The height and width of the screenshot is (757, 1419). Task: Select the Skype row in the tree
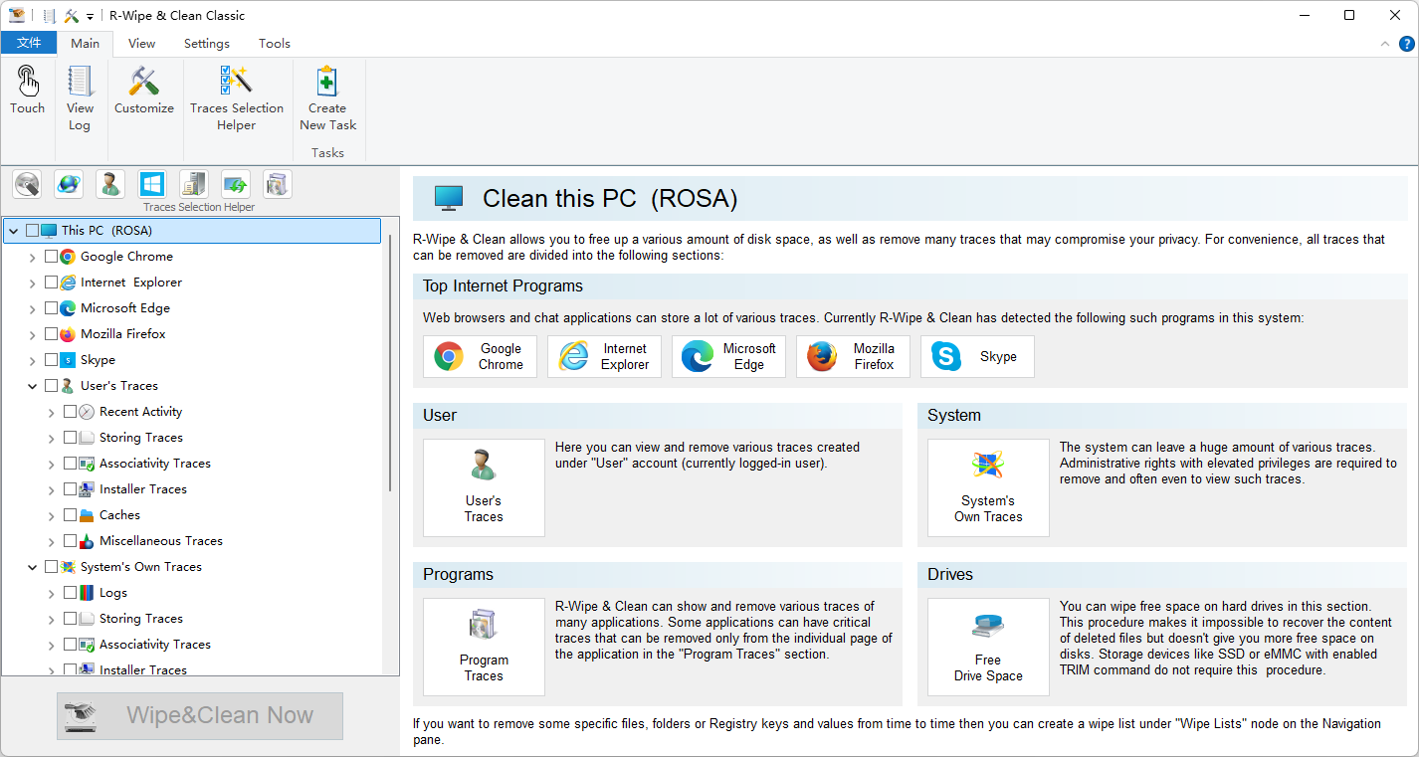tap(98, 360)
